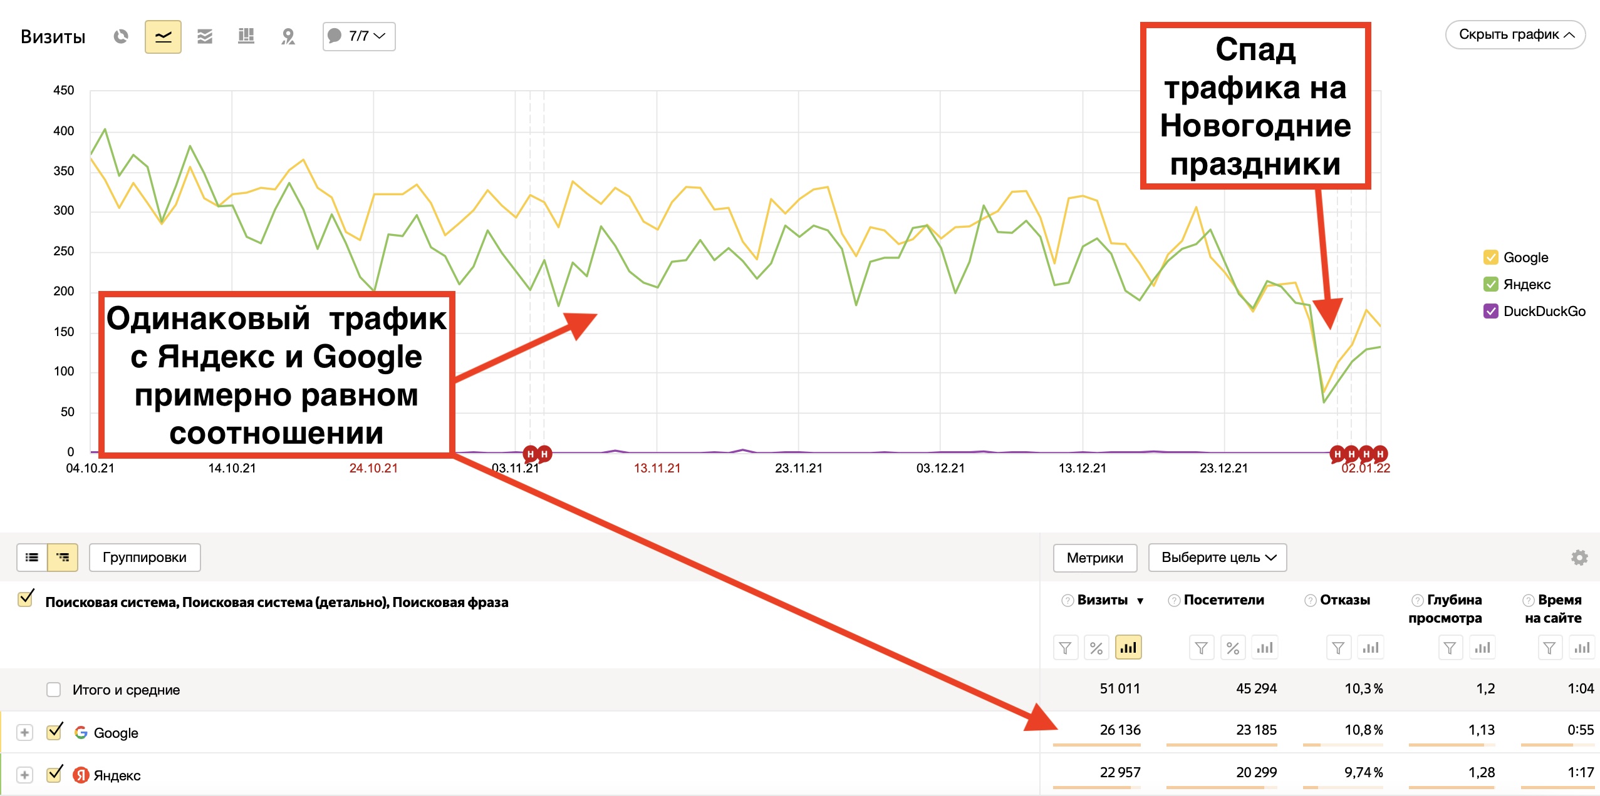Image resolution: width=1600 pixels, height=796 pixels.
Task: Click the 23.12.21 date label
Action: 1223,468
